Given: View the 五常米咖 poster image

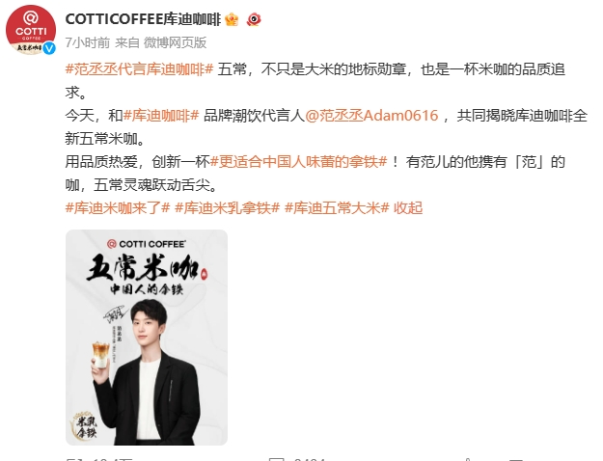Looking at the screenshot, I should tap(147, 338).
